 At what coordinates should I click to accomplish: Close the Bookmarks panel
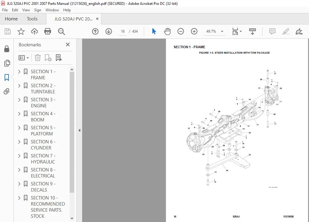[68, 45]
